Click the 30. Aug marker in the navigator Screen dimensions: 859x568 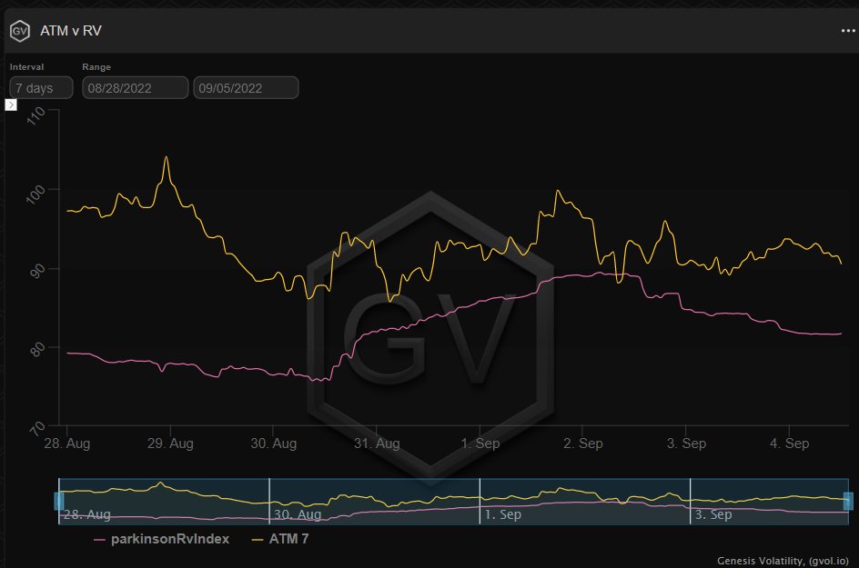coord(297,514)
